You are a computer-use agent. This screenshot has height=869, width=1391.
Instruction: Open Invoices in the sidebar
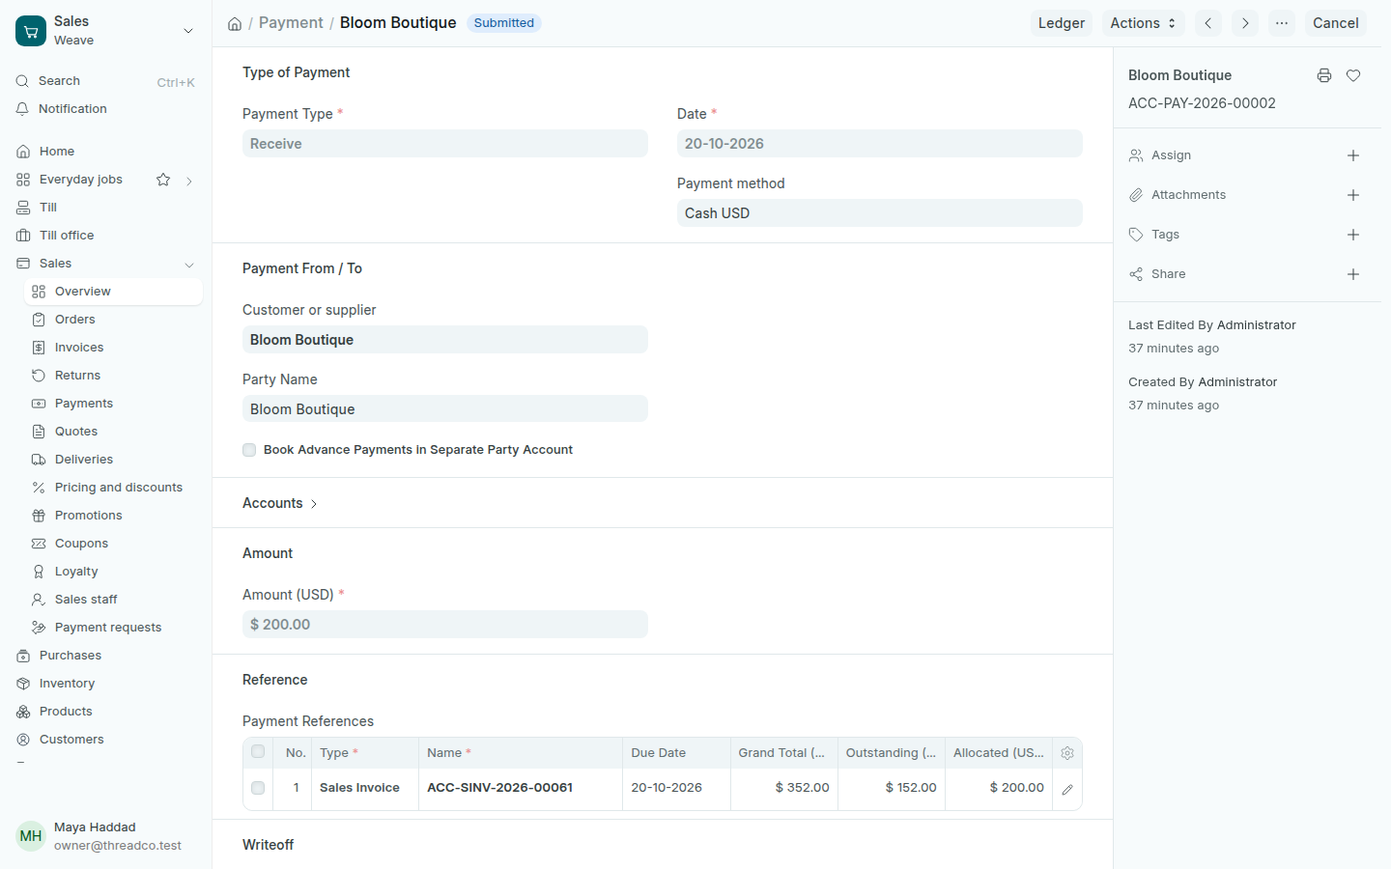tap(114, 348)
